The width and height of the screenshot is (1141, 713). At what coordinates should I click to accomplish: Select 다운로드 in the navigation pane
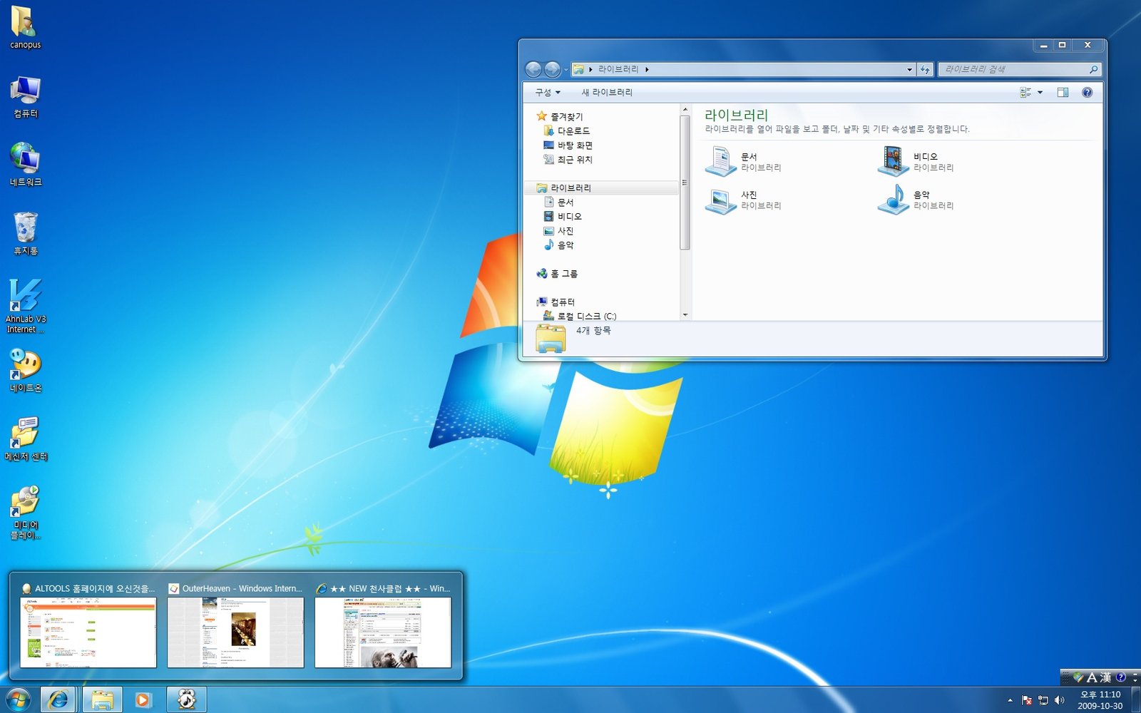tap(573, 131)
